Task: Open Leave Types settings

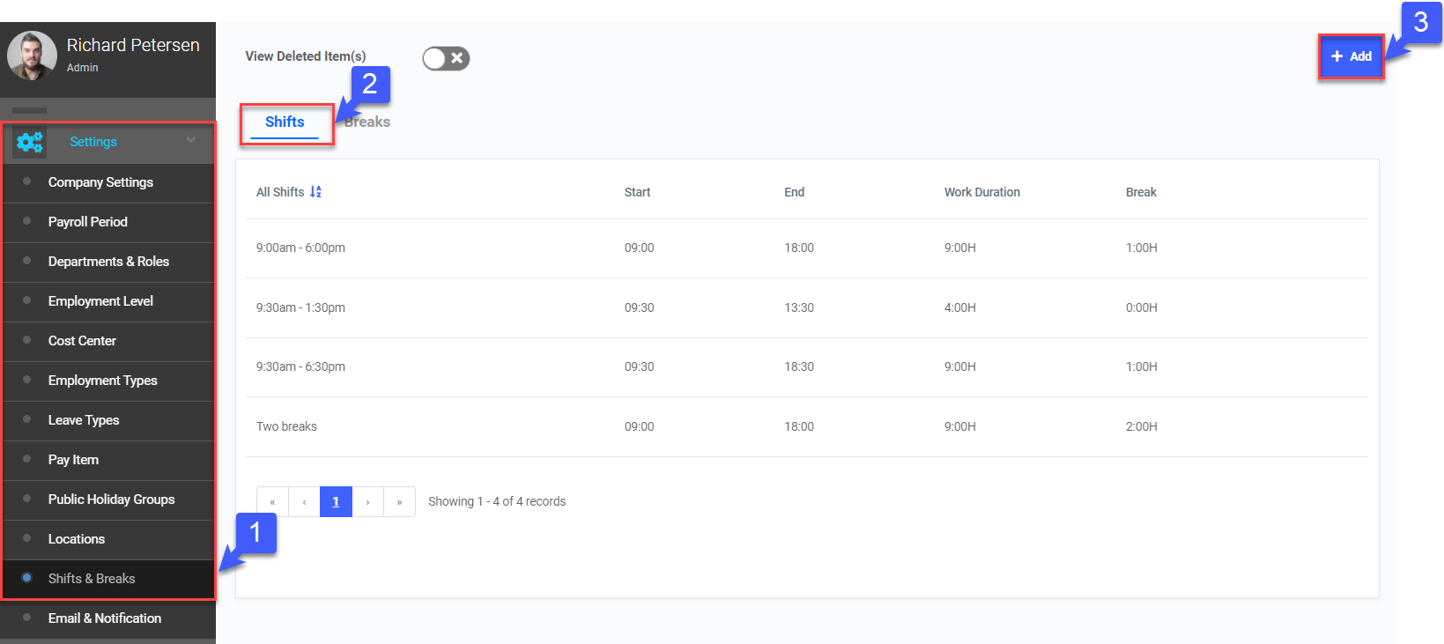Action: tap(84, 420)
